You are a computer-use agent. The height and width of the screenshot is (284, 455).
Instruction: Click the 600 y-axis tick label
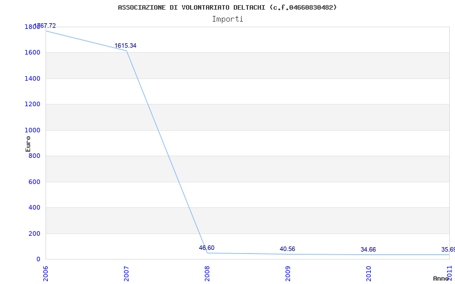34,182
